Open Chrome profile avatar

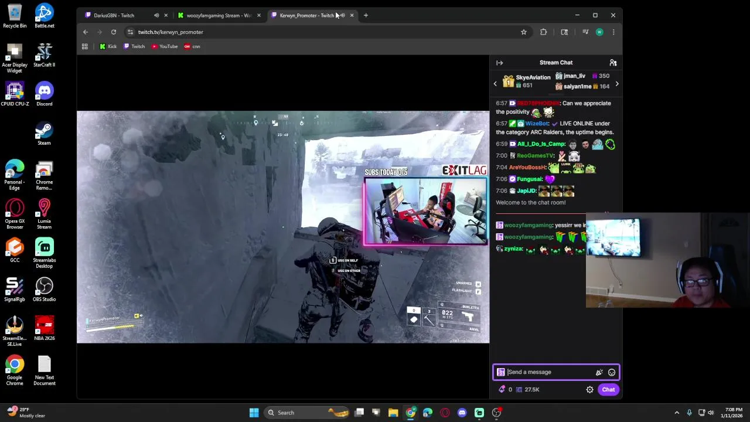coord(599,32)
